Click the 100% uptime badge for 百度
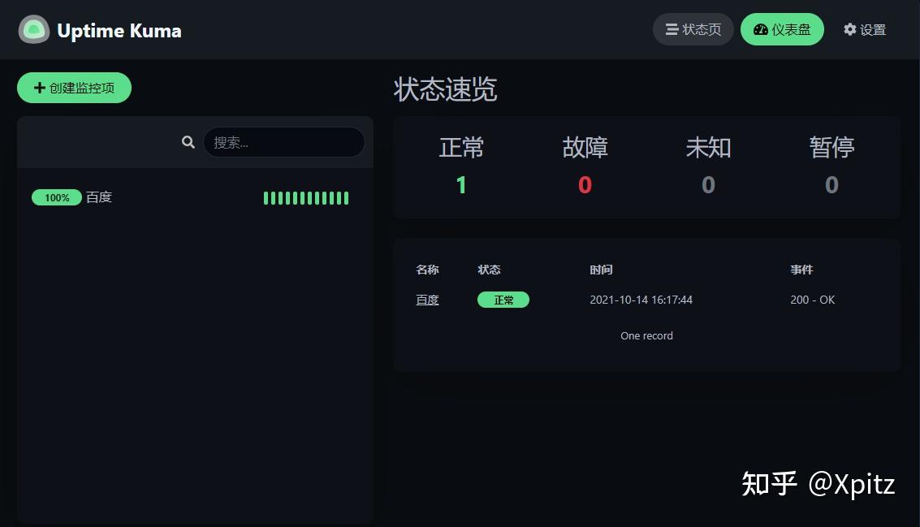920x527 pixels. pos(56,197)
